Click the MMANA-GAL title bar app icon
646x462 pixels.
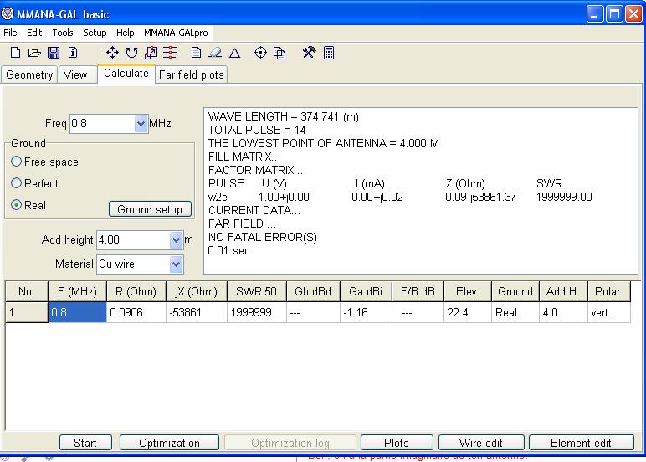point(8,14)
